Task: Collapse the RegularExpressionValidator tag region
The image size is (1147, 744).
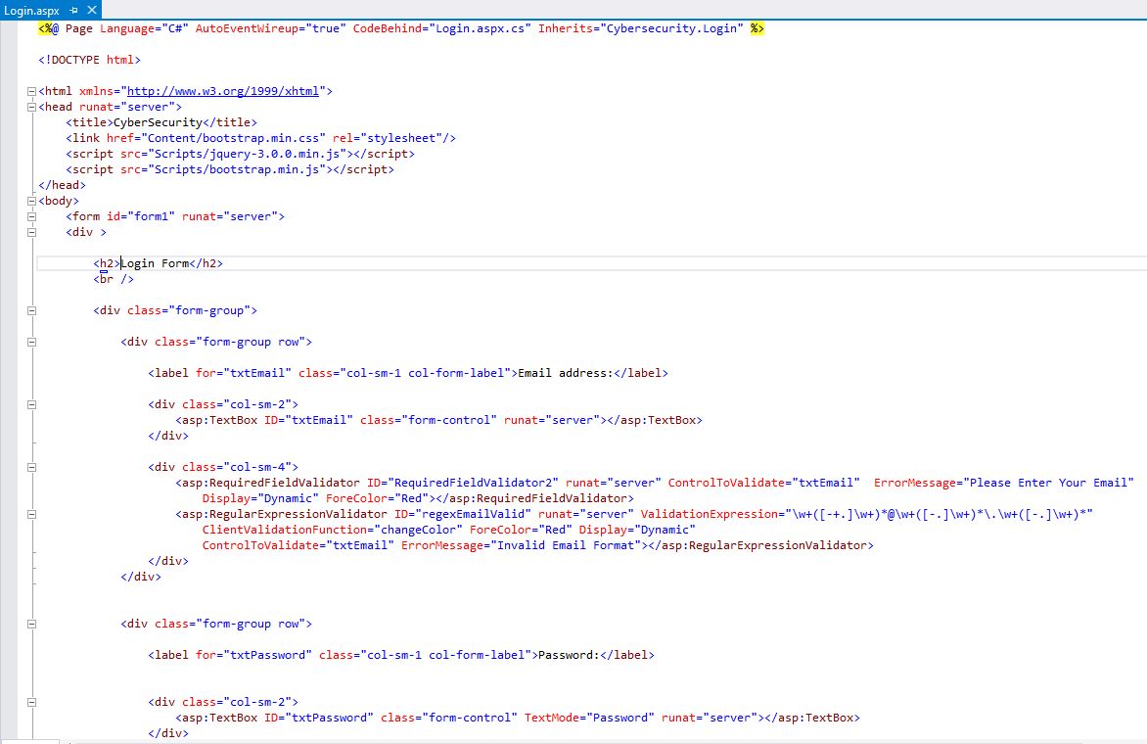Action: click(x=31, y=514)
